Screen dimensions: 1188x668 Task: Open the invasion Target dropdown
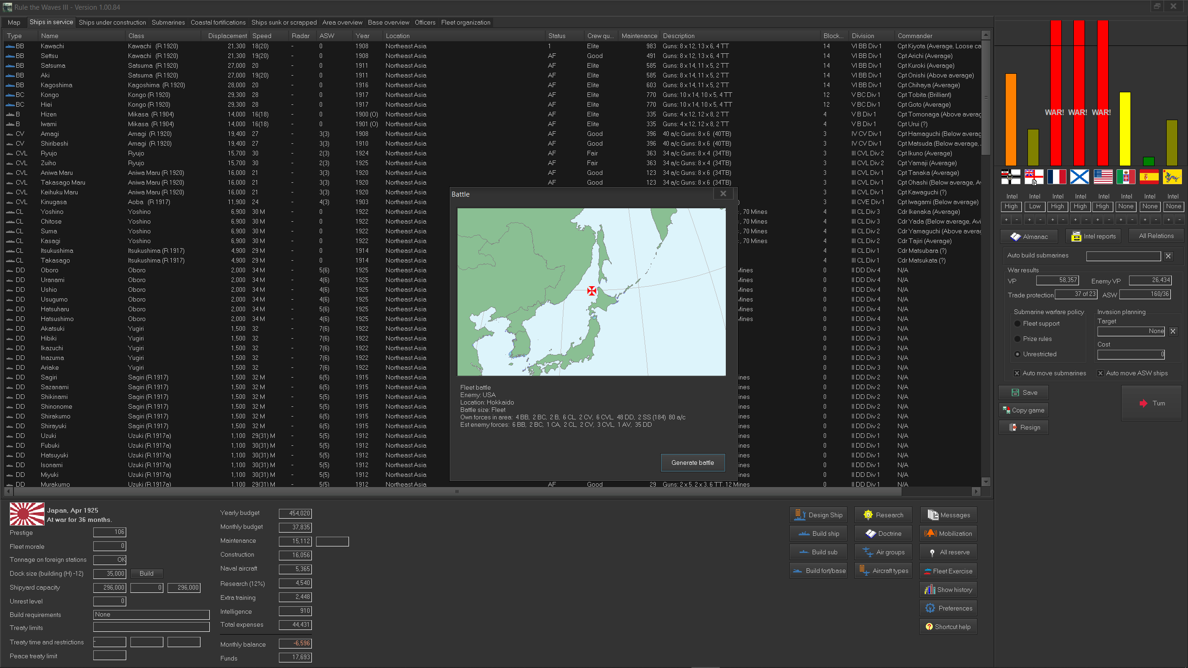(x=1130, y=331)
